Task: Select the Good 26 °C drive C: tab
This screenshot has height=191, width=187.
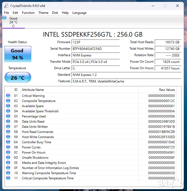Action: [13, 22]
